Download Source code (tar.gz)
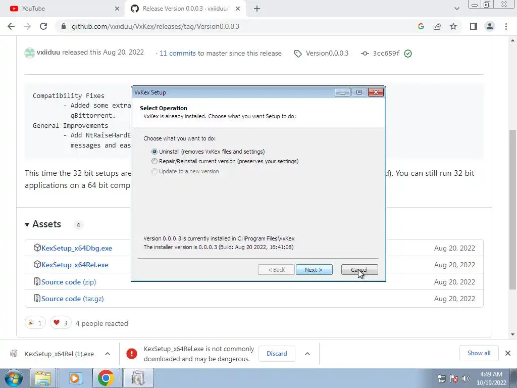The height and width of the screenshot is (388, 517). 73,299
